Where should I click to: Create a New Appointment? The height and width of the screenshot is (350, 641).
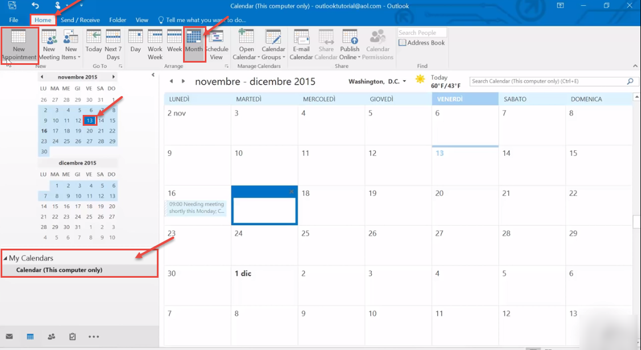pyautogui.click(x=19, y=45)
